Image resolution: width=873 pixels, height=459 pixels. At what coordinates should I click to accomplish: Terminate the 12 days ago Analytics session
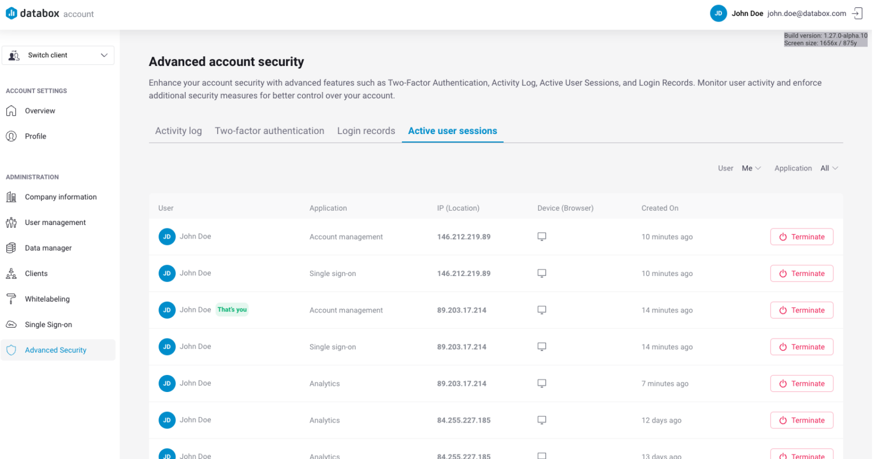pyautogui.click(x=801, y=420)
